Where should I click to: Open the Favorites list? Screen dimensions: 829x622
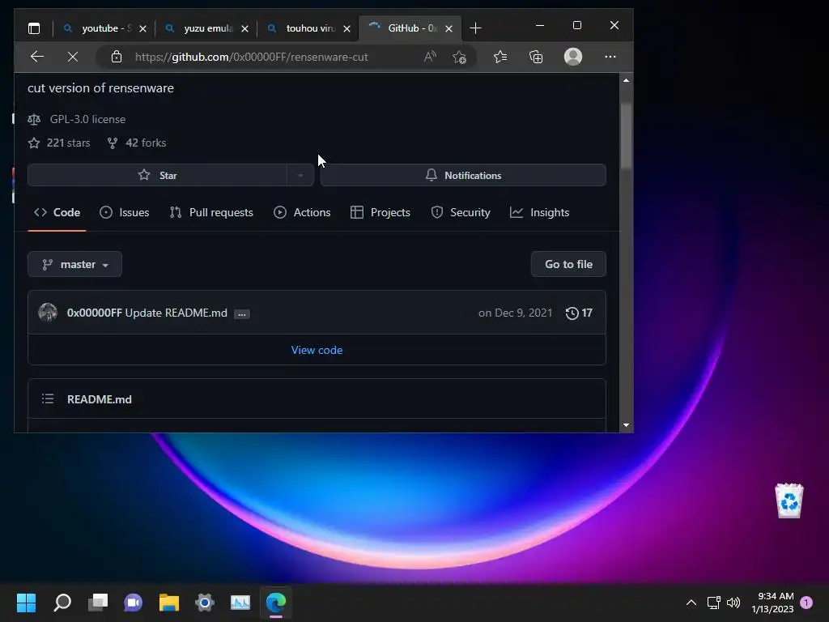coord(500,57)
